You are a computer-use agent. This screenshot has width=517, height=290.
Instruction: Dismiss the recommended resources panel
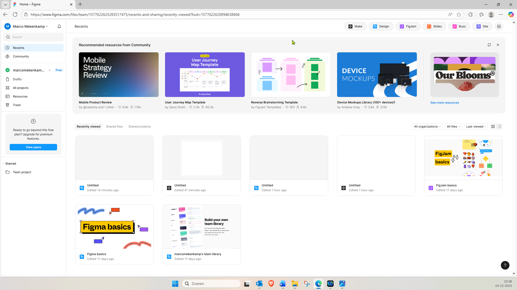(x=498, y=45)
